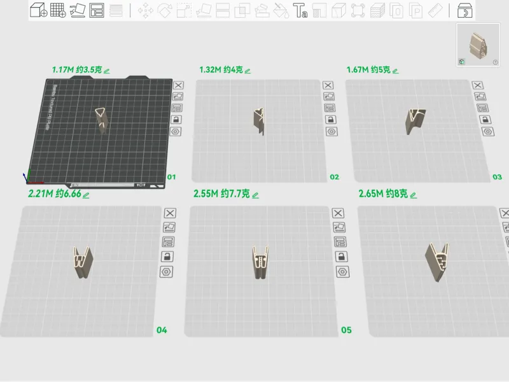This screenshot has height=382, width=509.
Task: Select the model on plate 04
Action: (83, 262)
